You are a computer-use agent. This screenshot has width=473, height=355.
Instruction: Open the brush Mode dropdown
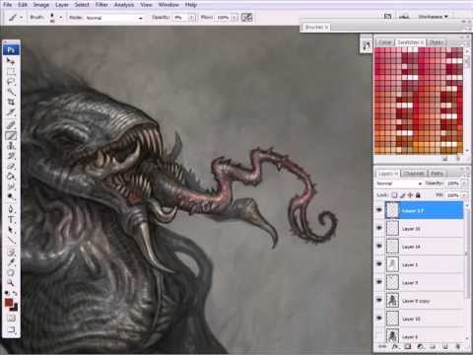click(114, 18)
